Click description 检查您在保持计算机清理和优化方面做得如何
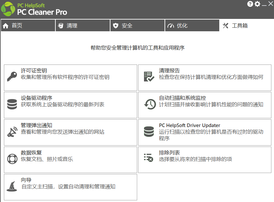This screenshot has height=202, width=274. (211, 77)
